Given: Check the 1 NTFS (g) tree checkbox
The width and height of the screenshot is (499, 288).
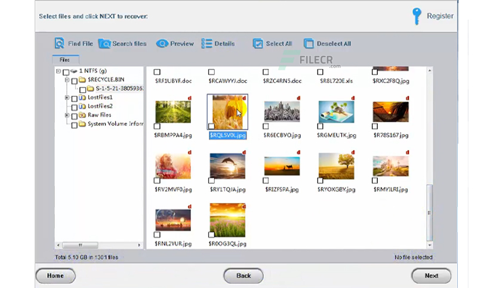Looking at the screenshot, I should pos(66,72).
